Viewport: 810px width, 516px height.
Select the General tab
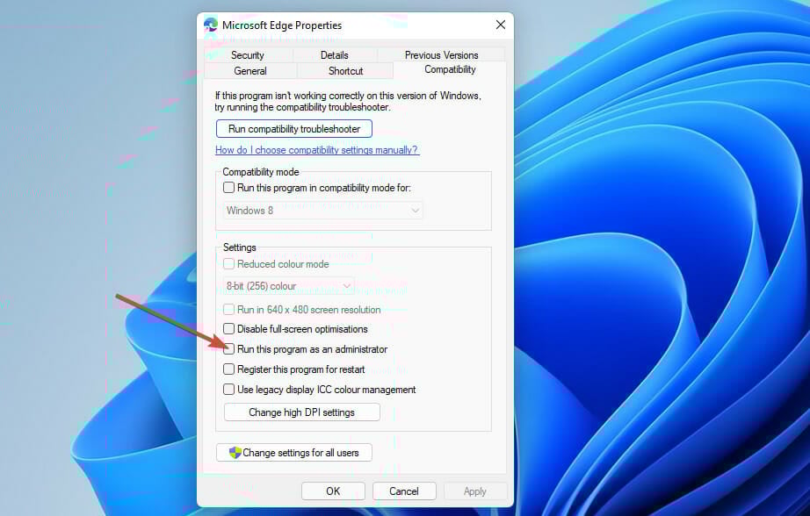(250, 71)
